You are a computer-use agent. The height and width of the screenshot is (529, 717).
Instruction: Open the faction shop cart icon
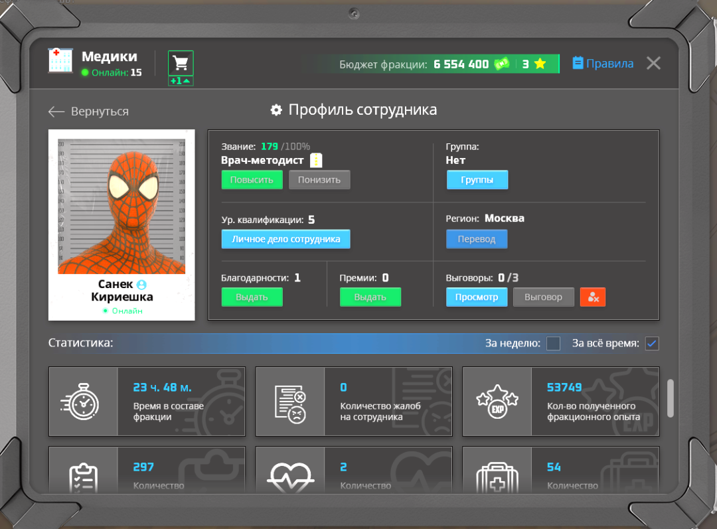pos(181,63)
